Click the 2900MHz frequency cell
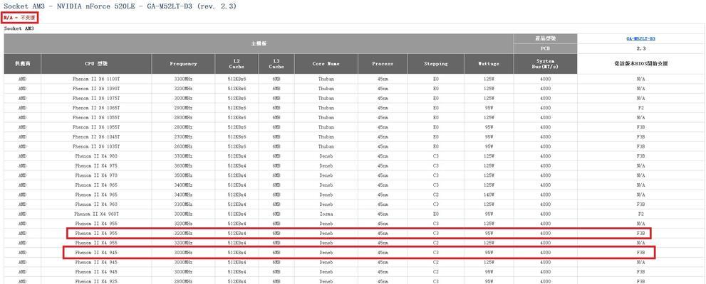 [x=183, y=108]
